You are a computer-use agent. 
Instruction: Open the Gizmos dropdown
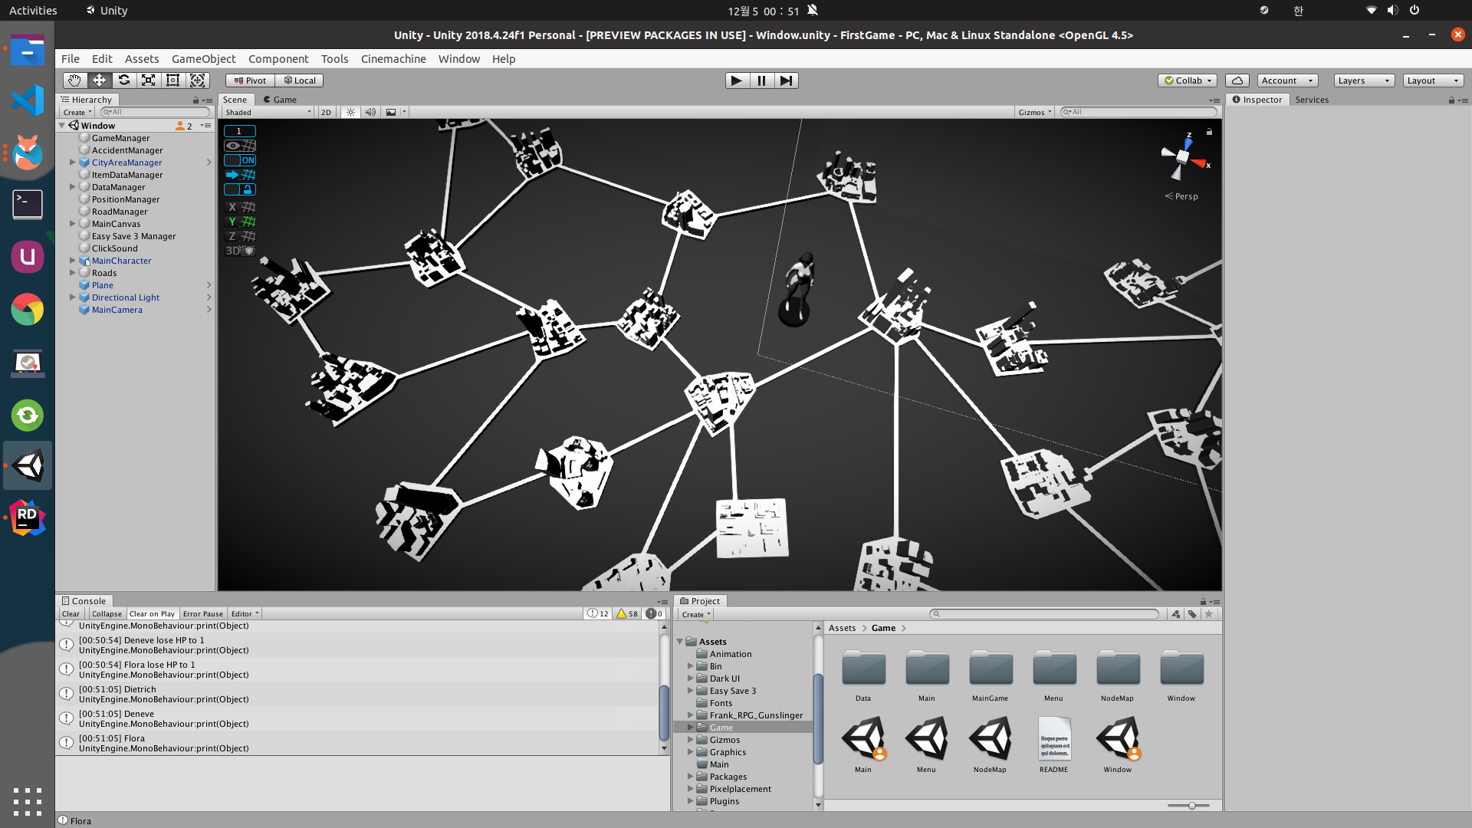pyautogui.click(x=1035, y=112)
